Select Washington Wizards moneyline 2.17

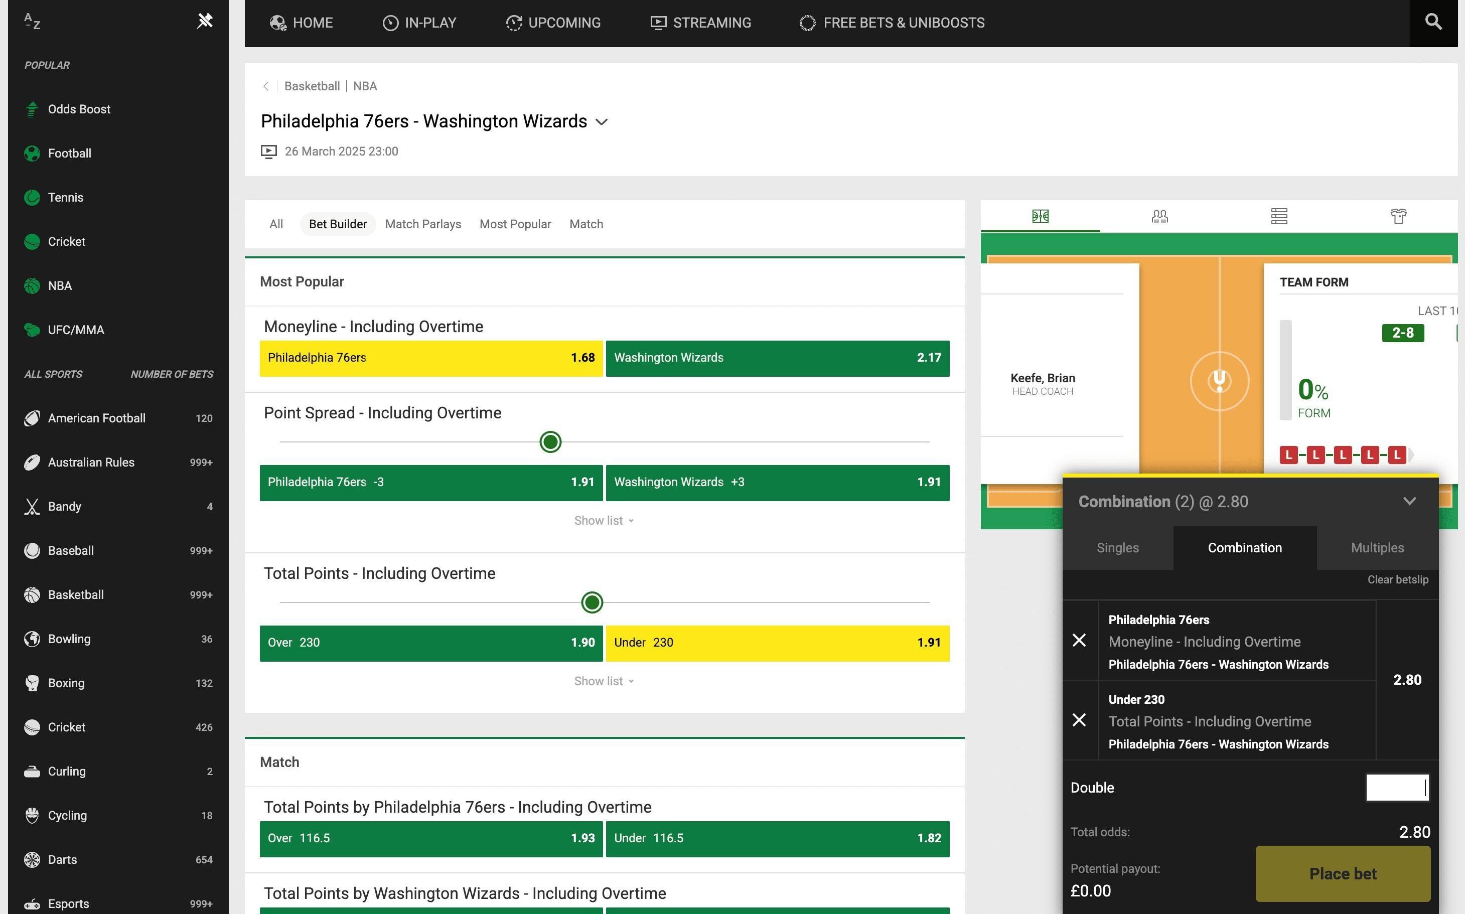778,359
